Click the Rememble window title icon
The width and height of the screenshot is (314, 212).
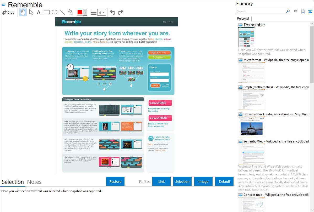[3, 4]
